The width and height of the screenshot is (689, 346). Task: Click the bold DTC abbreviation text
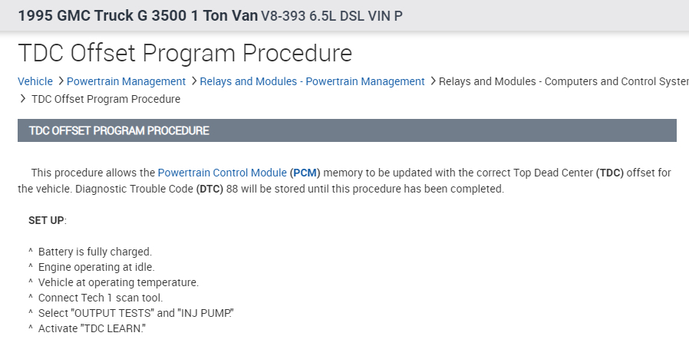click(x=209, y=189)
